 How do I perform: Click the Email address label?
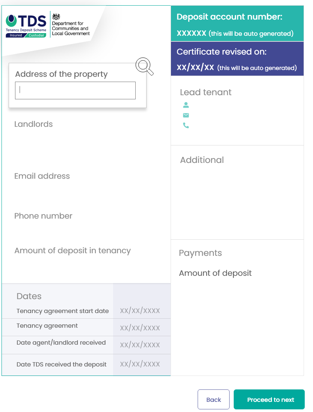(42, 176)
